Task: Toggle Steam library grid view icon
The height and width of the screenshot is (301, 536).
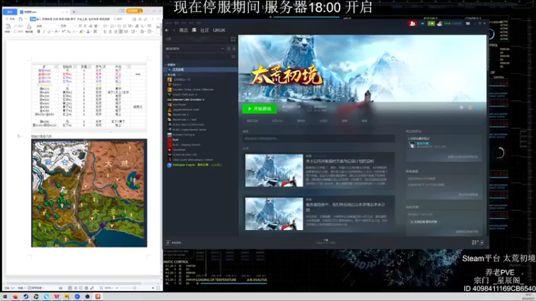Action: 233,39
